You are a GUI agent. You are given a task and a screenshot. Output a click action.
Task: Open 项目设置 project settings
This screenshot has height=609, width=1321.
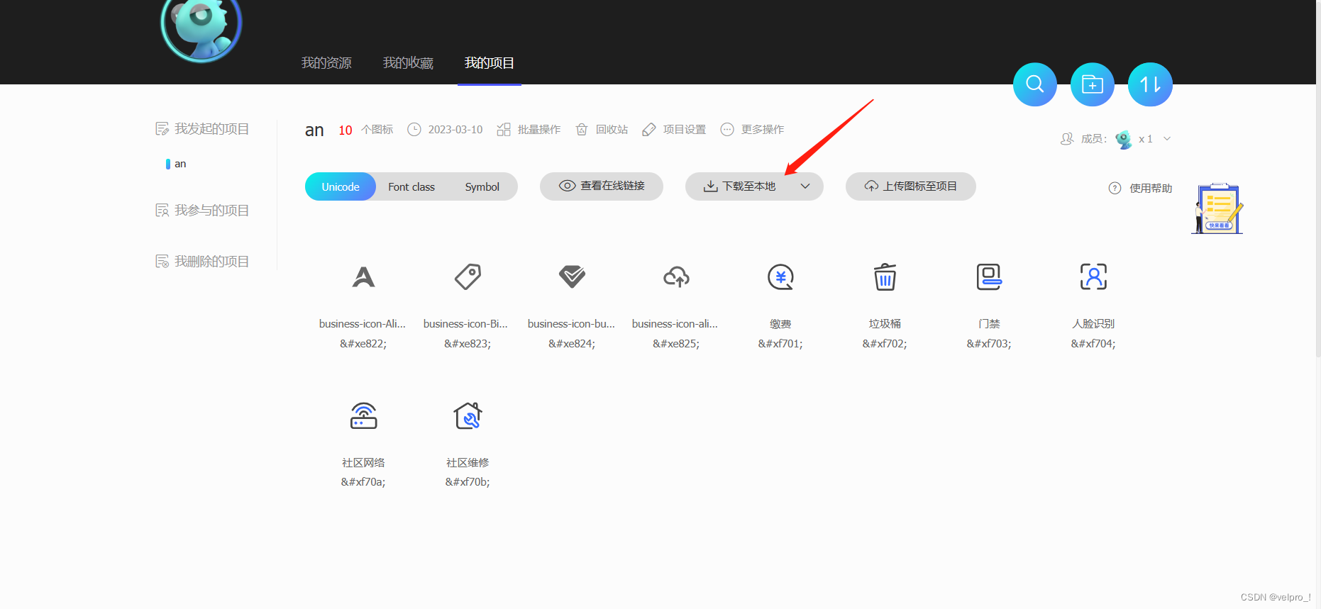[674, 129]
